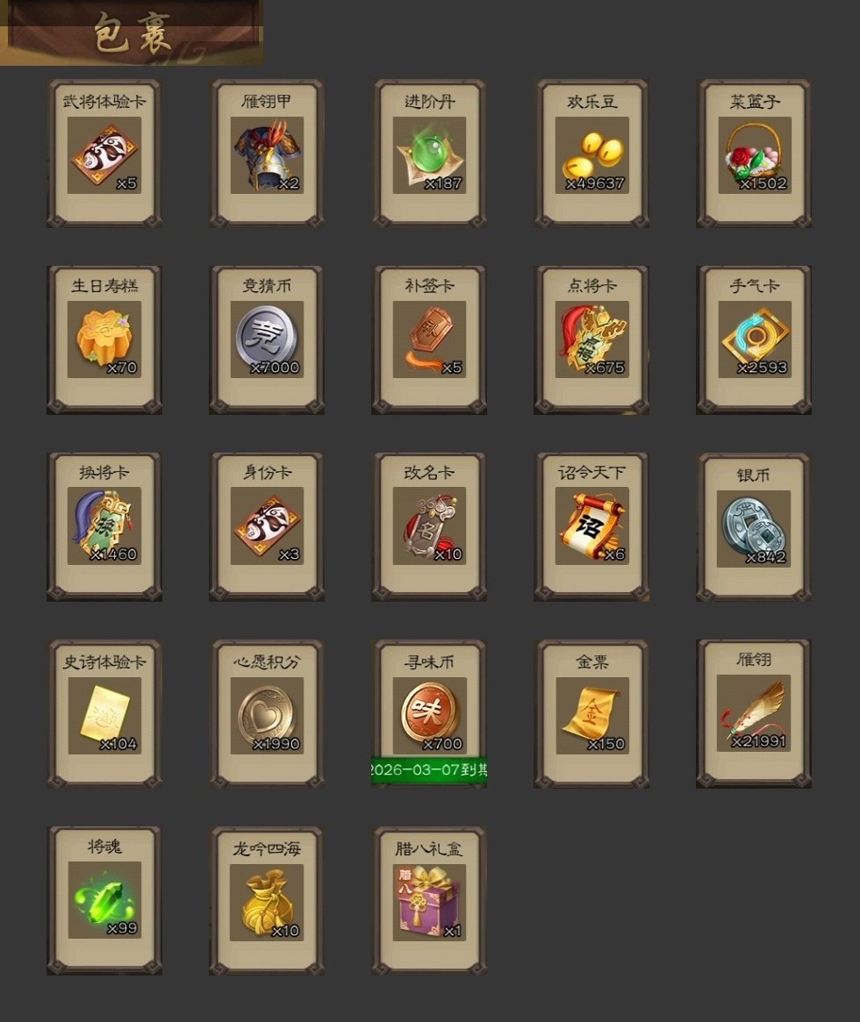Image resolution: width=860 pixels, height=1022 pixels.
Task: Open the 腊八礼盒 gift box
Action: 429,901
